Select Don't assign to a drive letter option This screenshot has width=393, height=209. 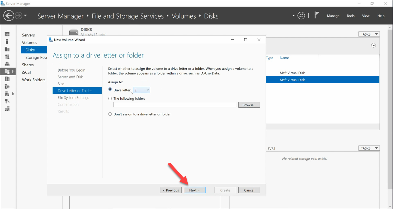tap(110, 114)
